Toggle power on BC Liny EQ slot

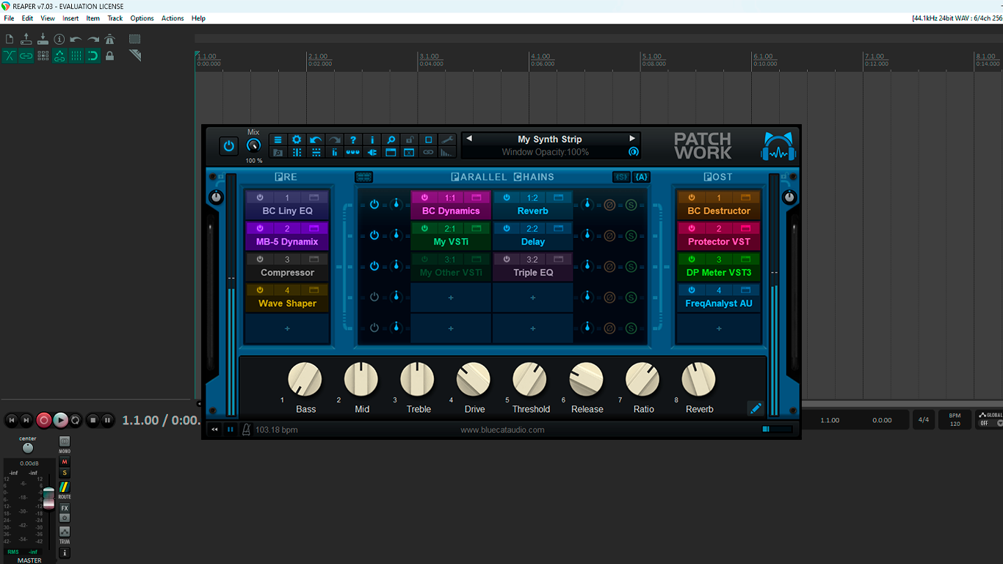[x=260, y=198]
